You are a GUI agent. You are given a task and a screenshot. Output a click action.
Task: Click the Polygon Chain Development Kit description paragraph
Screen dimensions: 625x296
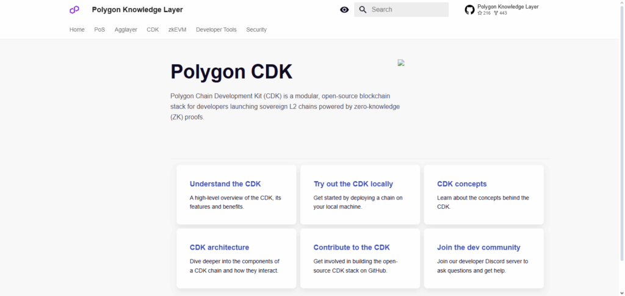pyautogui.click(x=285, y=107)
